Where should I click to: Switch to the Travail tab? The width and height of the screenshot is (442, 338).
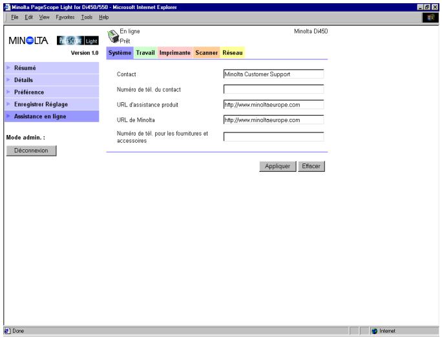point(145,53)
